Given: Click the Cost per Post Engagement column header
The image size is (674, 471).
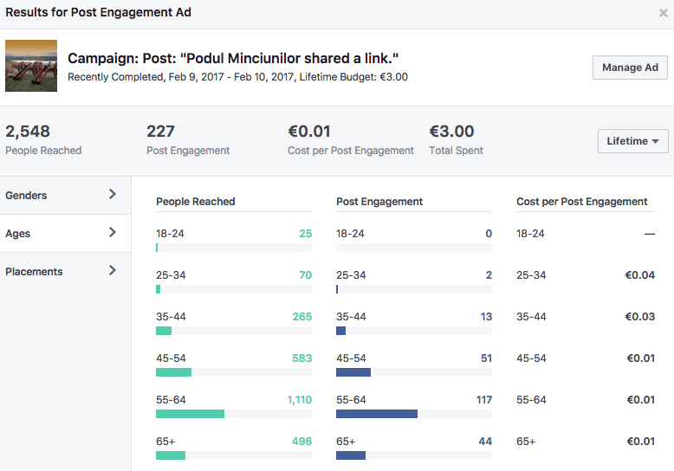Looking at the screenshot, I should tap(581, 202).
